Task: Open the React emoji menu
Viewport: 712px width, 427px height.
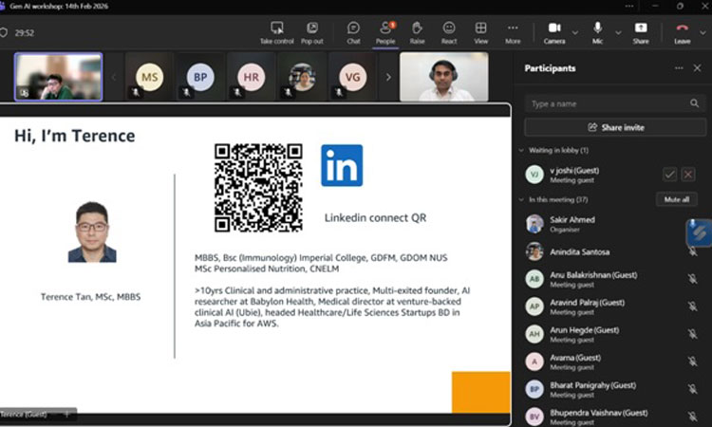Action: (449, 31)
